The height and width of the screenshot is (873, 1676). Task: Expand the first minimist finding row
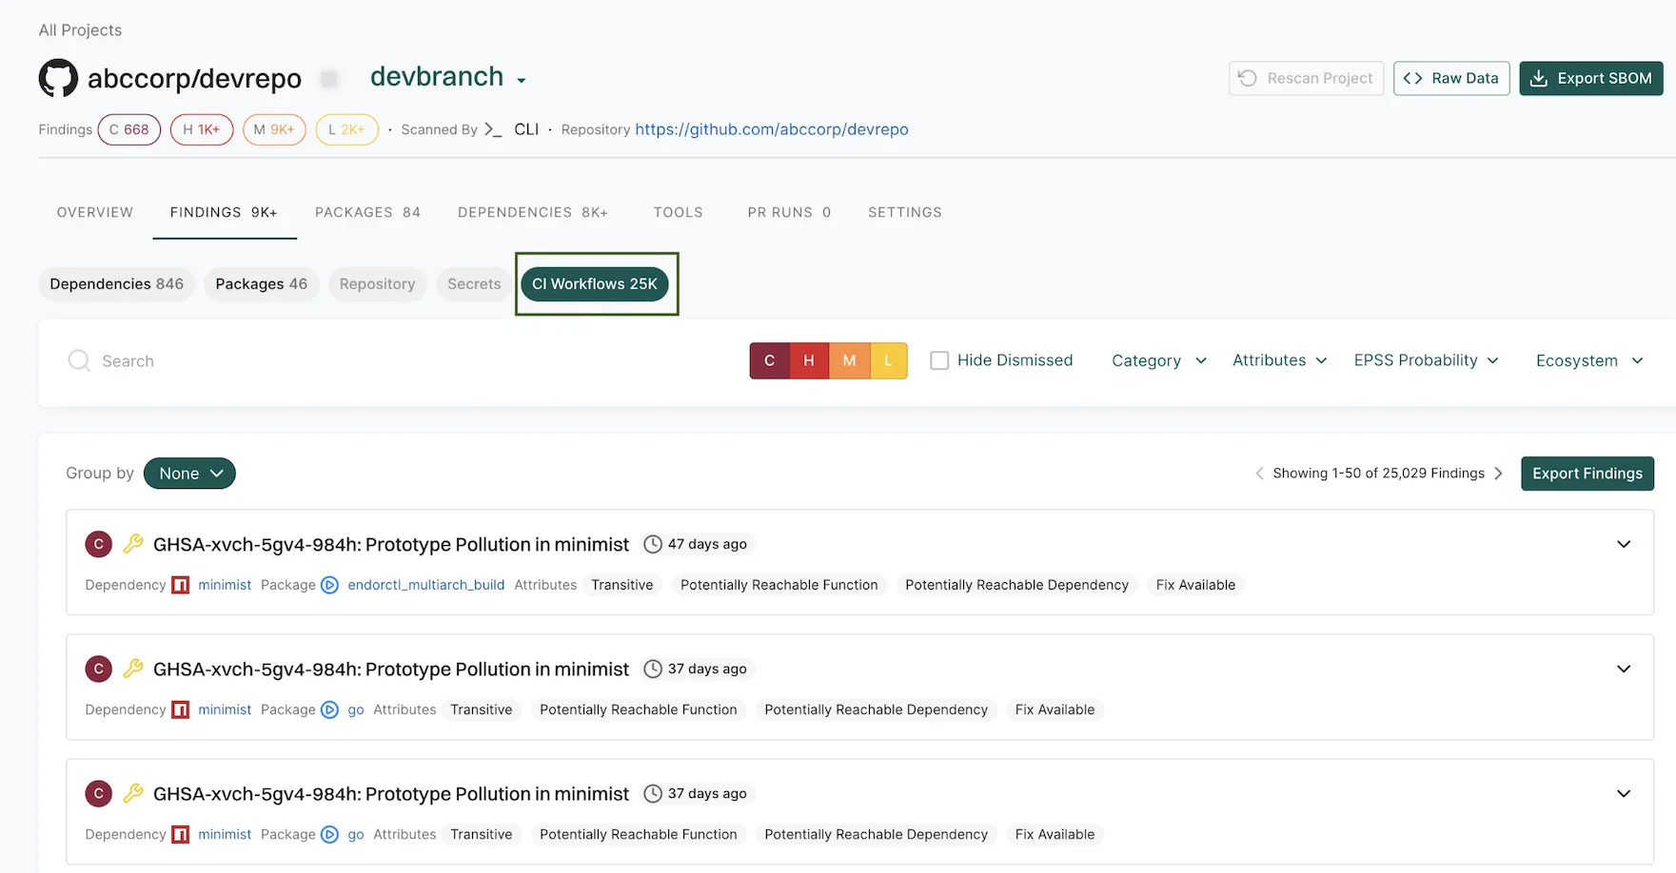click(x=1623, y=544)
